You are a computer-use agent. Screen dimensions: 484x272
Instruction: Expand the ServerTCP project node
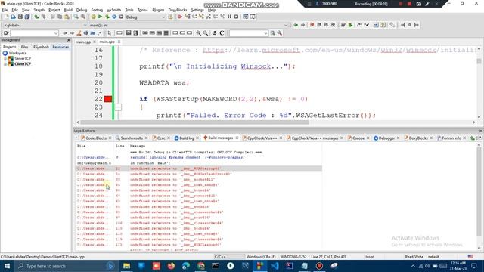click(x=5, y=59)
